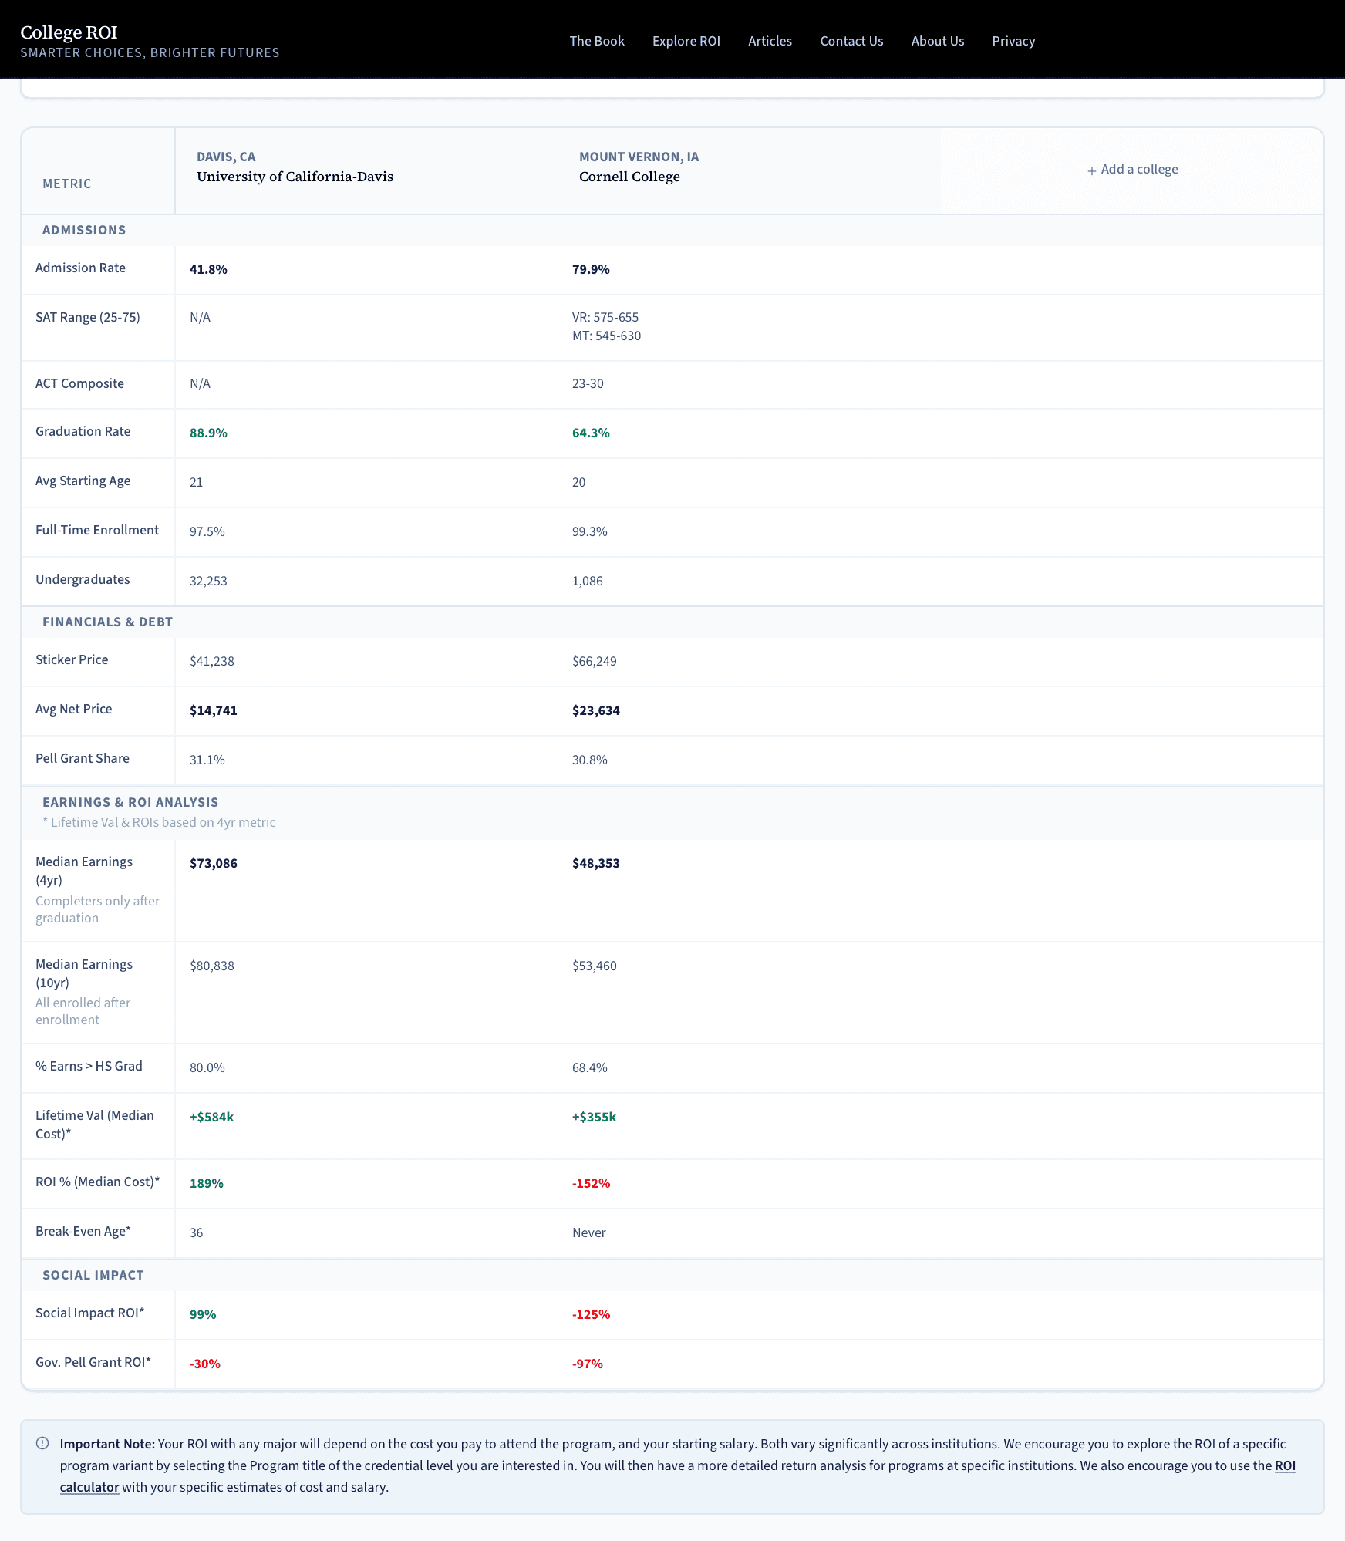Click the $80,838 ten-year earnings value

(x=212, y=966)
